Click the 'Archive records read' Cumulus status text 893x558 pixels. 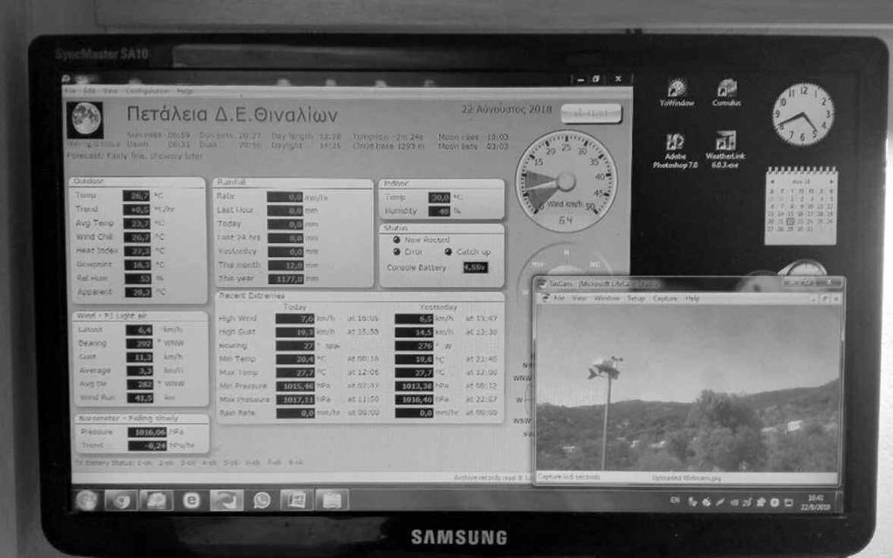click(492, 478)
